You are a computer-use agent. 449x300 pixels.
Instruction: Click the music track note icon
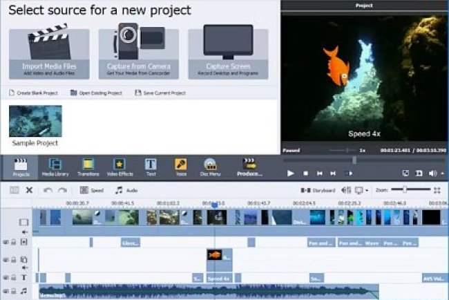(23, 291)
